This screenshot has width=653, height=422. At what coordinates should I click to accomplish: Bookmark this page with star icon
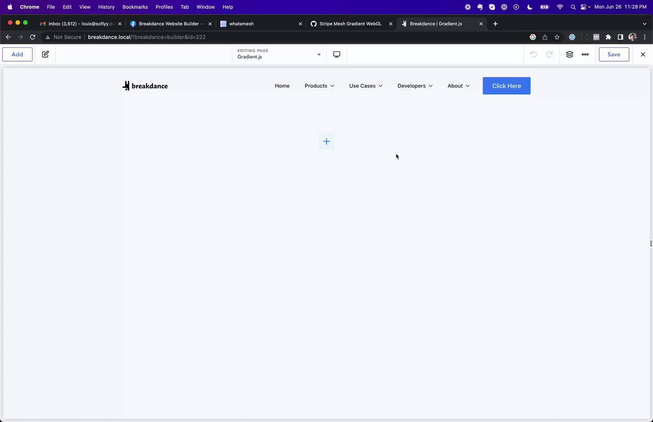pyautogui.click(x=557, y=37)
